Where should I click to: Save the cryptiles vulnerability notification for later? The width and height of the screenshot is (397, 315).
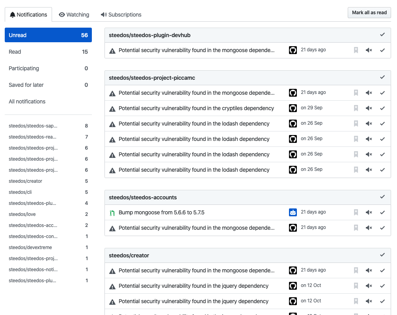click(356, 108)
